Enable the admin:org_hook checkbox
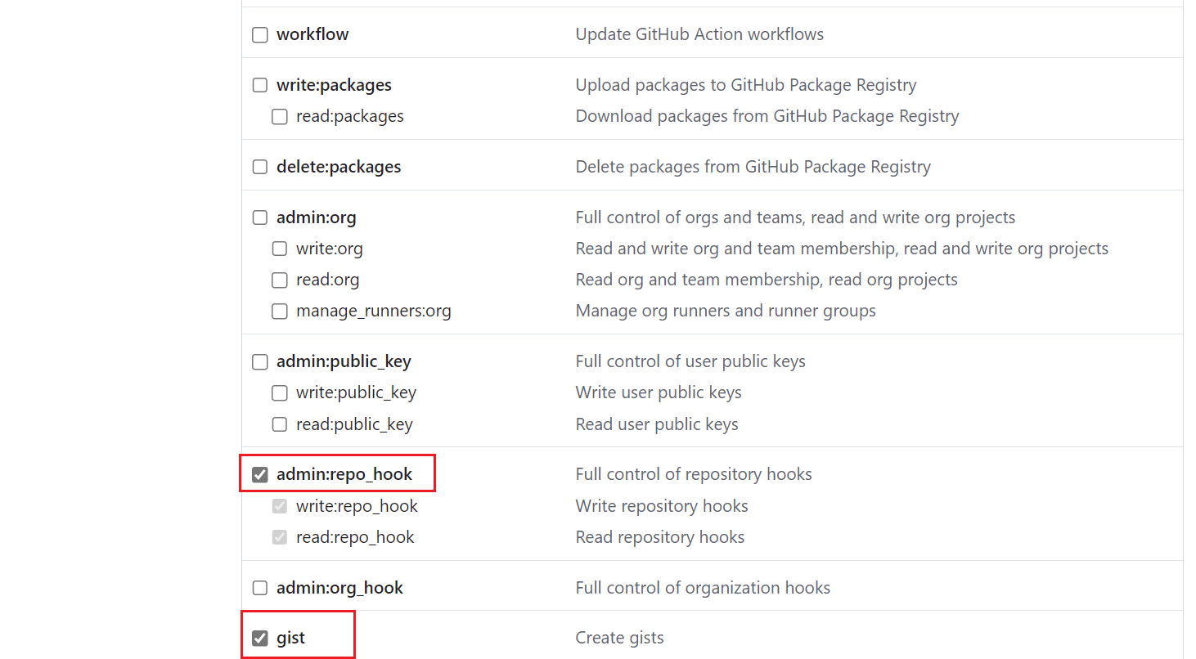This screenshot has height=659, width=1196. [260, 589]
